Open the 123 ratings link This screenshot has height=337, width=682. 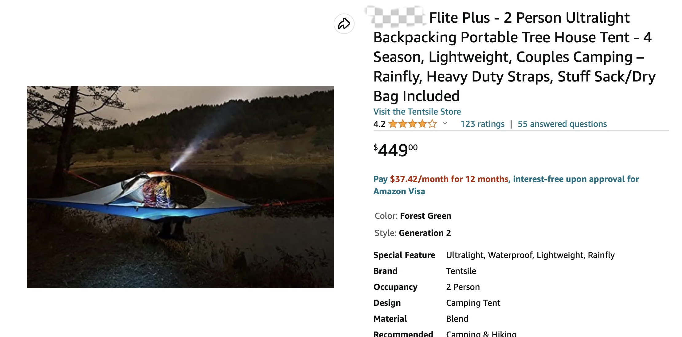[x=482, y=124]
